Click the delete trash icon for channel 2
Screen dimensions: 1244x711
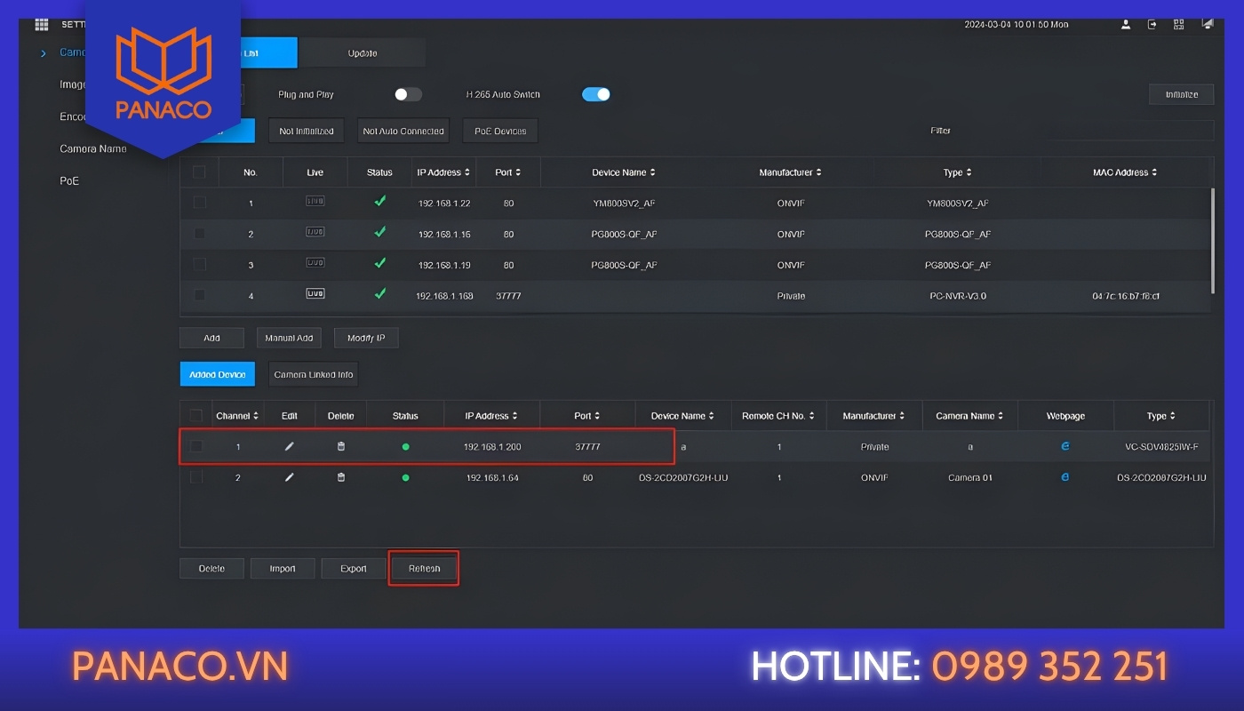coord(341,477)
